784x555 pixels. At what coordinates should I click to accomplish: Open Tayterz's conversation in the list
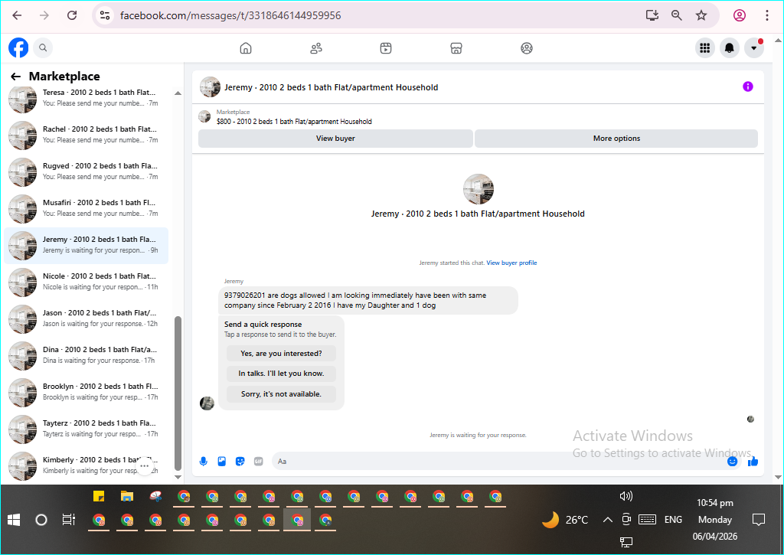click(87, 429)
